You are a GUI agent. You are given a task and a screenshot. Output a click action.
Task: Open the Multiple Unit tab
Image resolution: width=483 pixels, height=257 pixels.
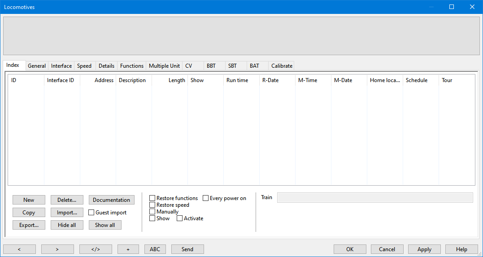(164, 66)
